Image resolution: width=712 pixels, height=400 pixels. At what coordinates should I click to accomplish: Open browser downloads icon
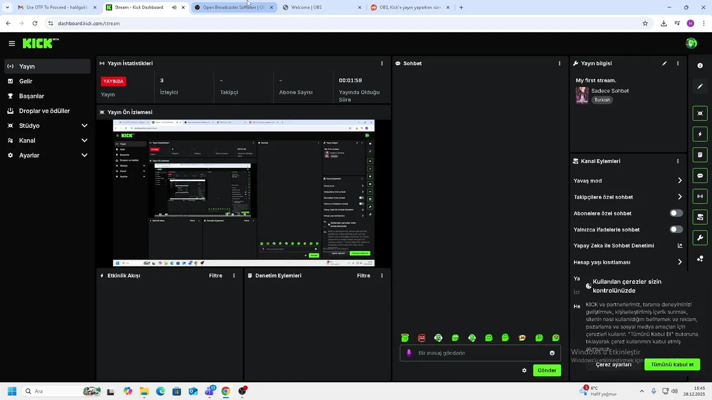tap(664, 23)
